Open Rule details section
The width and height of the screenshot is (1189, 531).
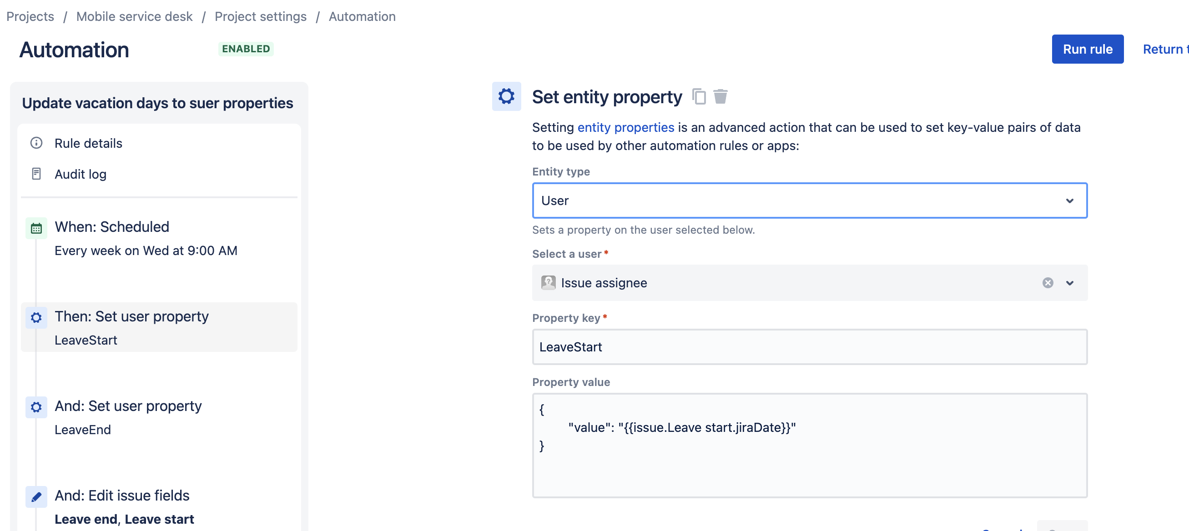coord(88,143)
